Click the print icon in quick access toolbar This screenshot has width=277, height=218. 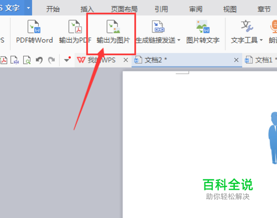[15, 60]
